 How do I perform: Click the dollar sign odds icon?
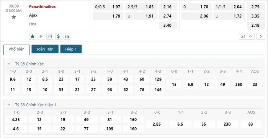coord(59,36)
